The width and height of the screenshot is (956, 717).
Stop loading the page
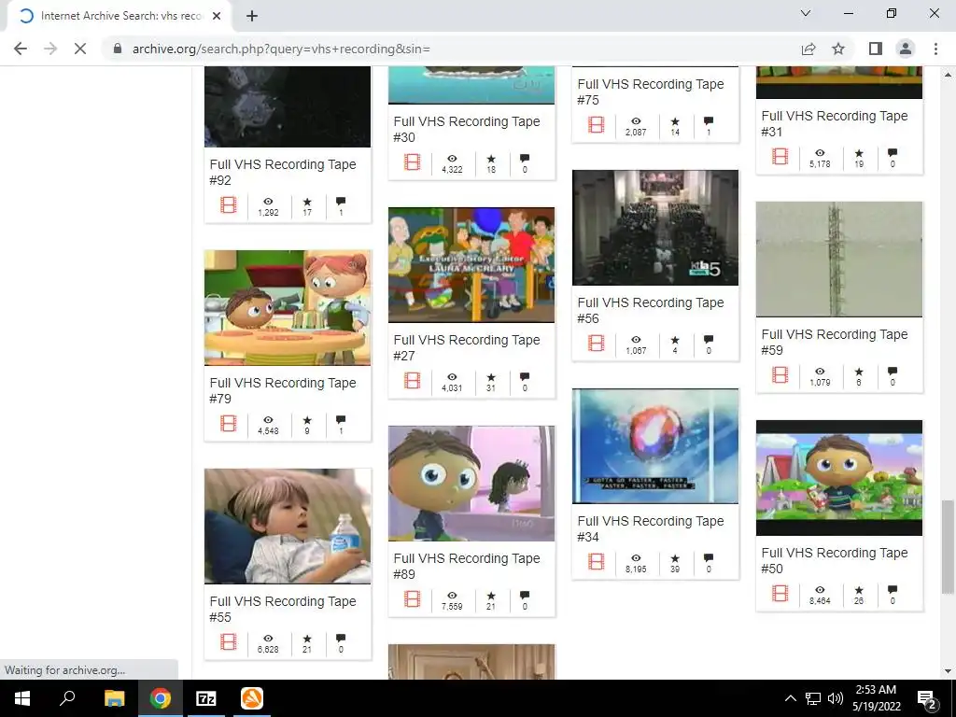[80, 49]
